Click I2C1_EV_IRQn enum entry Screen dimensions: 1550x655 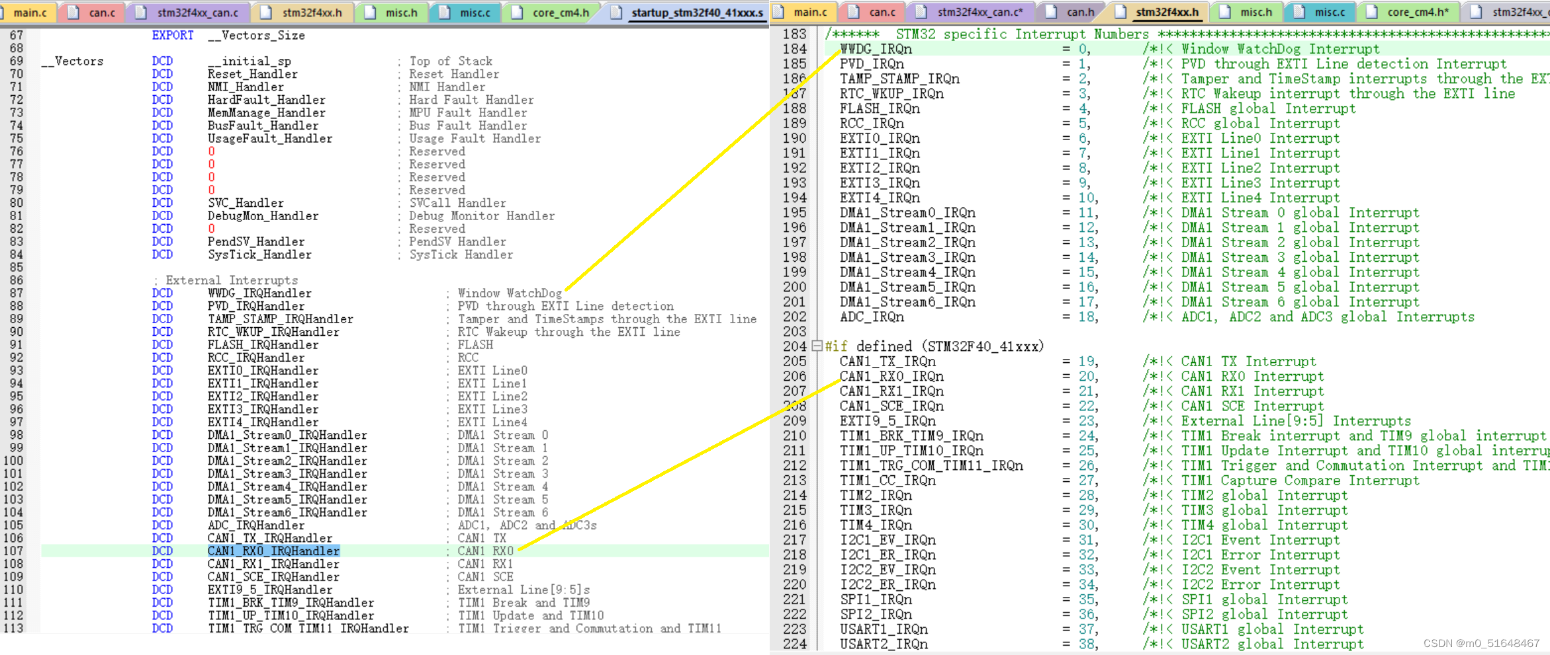tap(888, 540)
